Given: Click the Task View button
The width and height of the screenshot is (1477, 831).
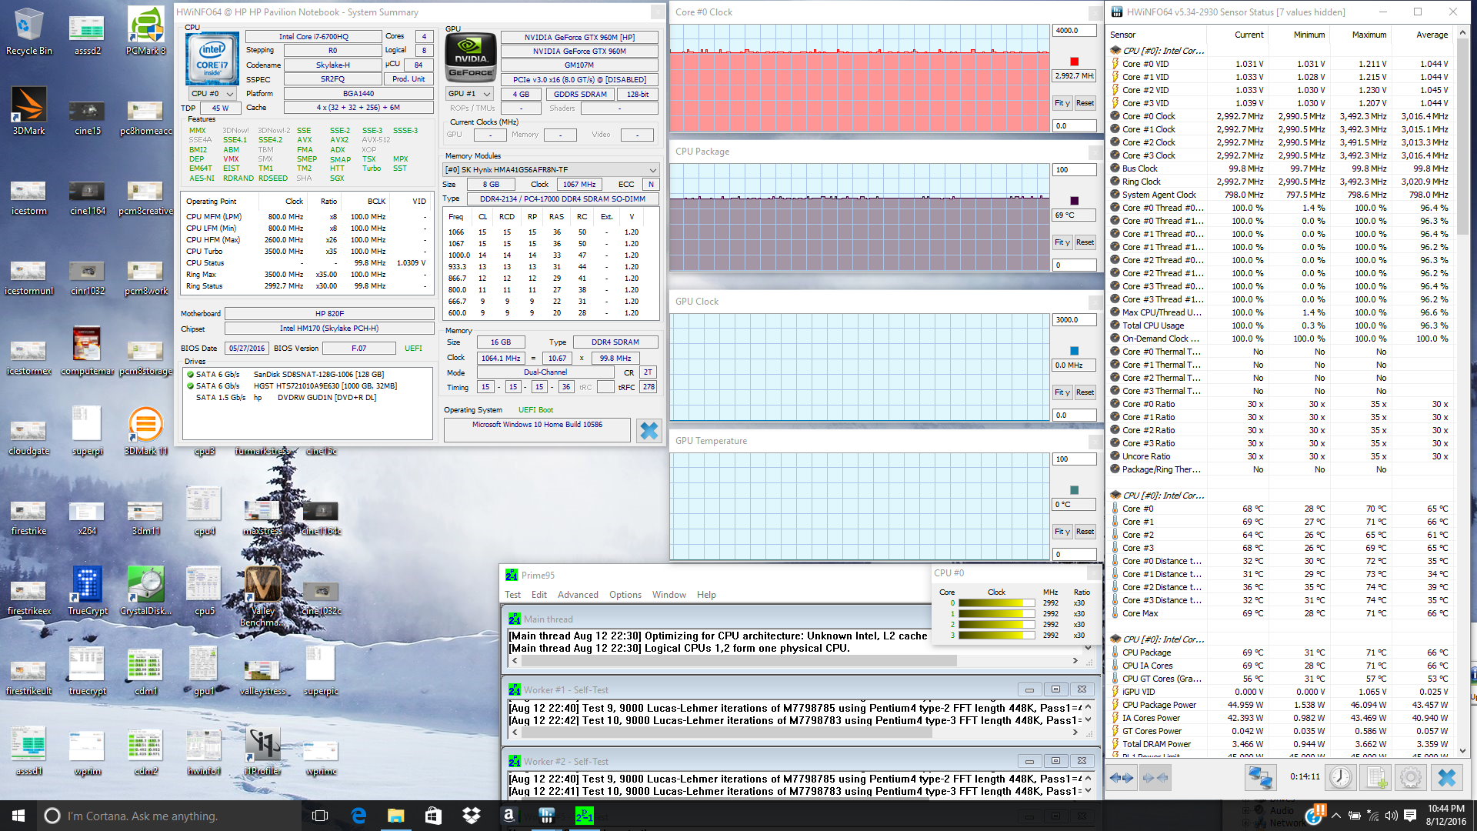Looking at the screenshot, I should [321, 816].
